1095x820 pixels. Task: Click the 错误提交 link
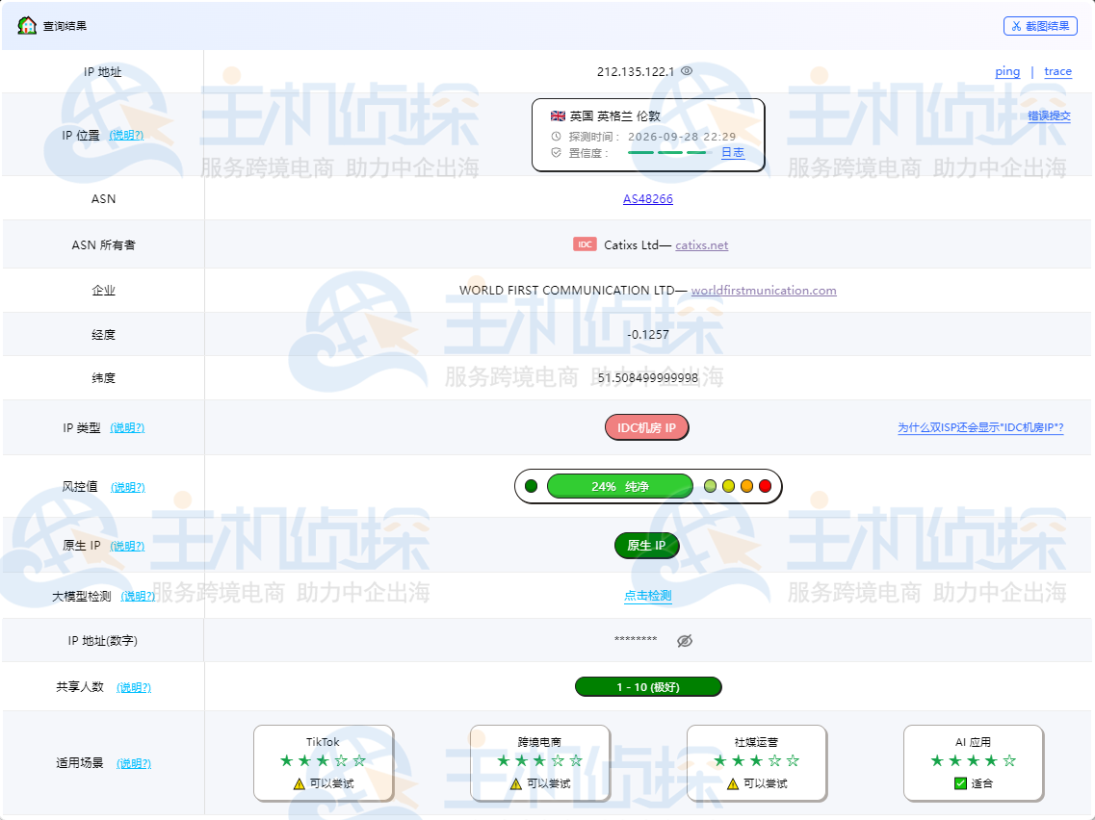(x=1049, y=115)
